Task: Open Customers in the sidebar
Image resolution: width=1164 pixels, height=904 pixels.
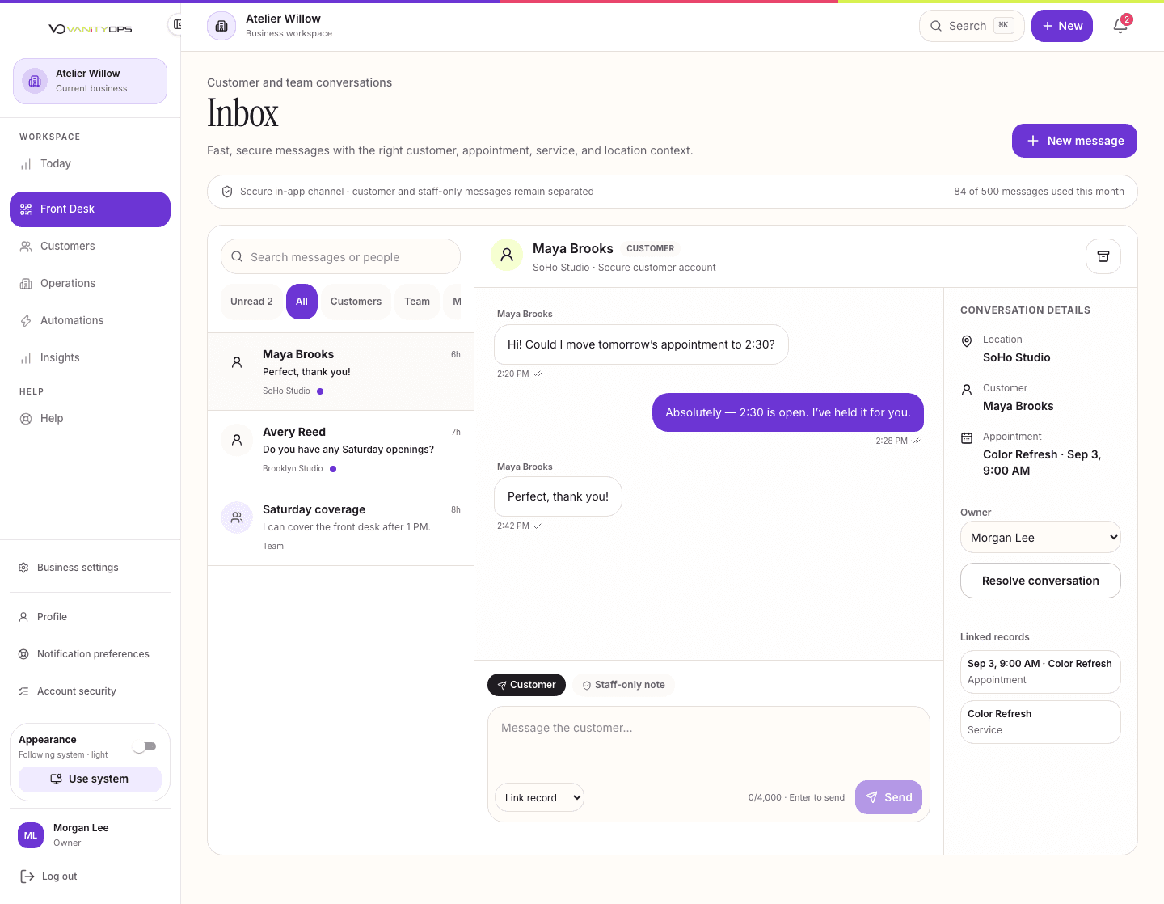Action: [90, 247]
